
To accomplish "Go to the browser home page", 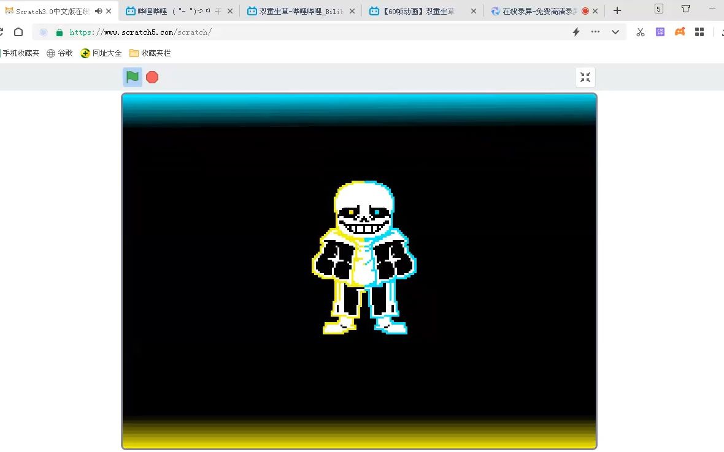I will pos(18,32).
